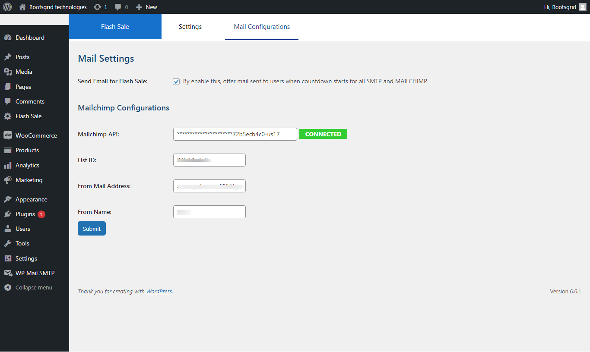Click the Dashboard gauge icon

point(7,38)
